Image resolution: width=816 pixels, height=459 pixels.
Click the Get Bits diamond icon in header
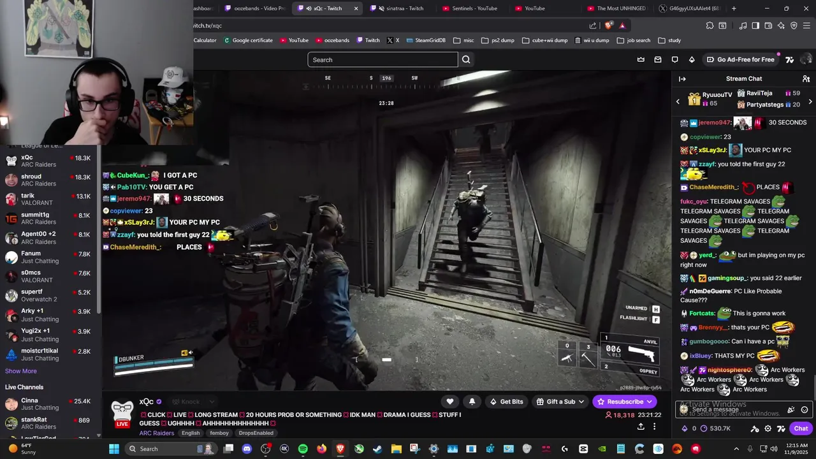692,59
